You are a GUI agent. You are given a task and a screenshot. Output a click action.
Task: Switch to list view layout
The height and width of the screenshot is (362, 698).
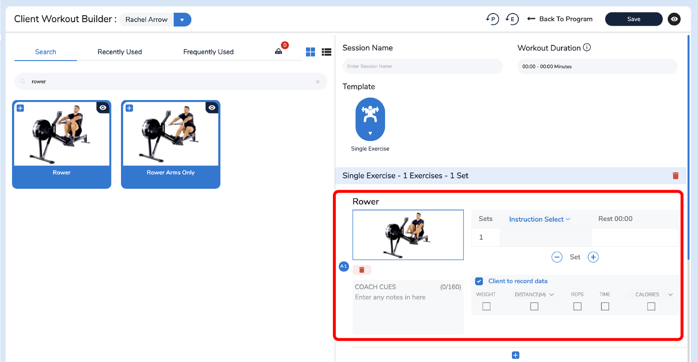pyautogui.click(x=326, y=52)
